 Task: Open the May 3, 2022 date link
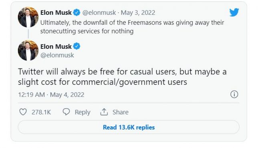tap(138, 13)
